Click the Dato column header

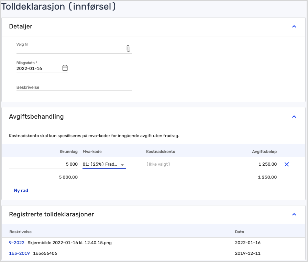point(239,231)
